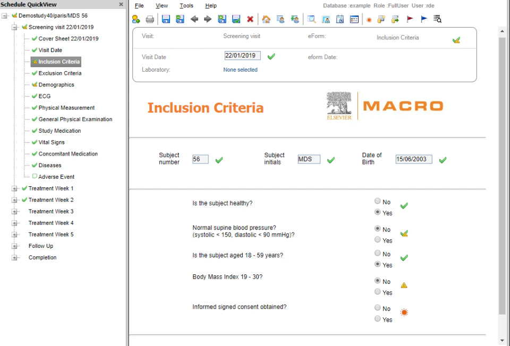Click the red flag icon in the toolbar
Screen dimensions: 510x346
point(410,19)
